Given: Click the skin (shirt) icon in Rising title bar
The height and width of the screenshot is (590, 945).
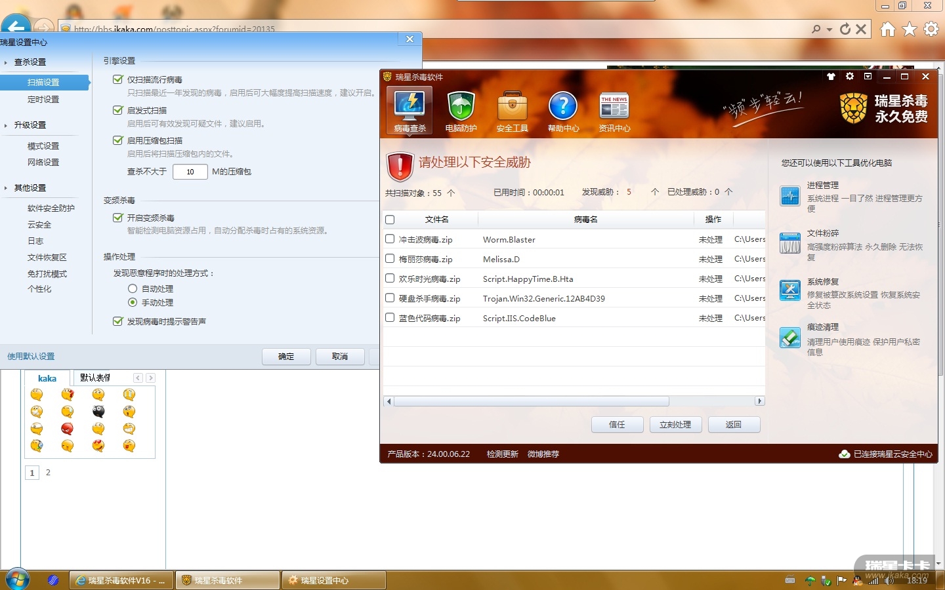Looking at the screenshot, I should click(x=831, y=77).
